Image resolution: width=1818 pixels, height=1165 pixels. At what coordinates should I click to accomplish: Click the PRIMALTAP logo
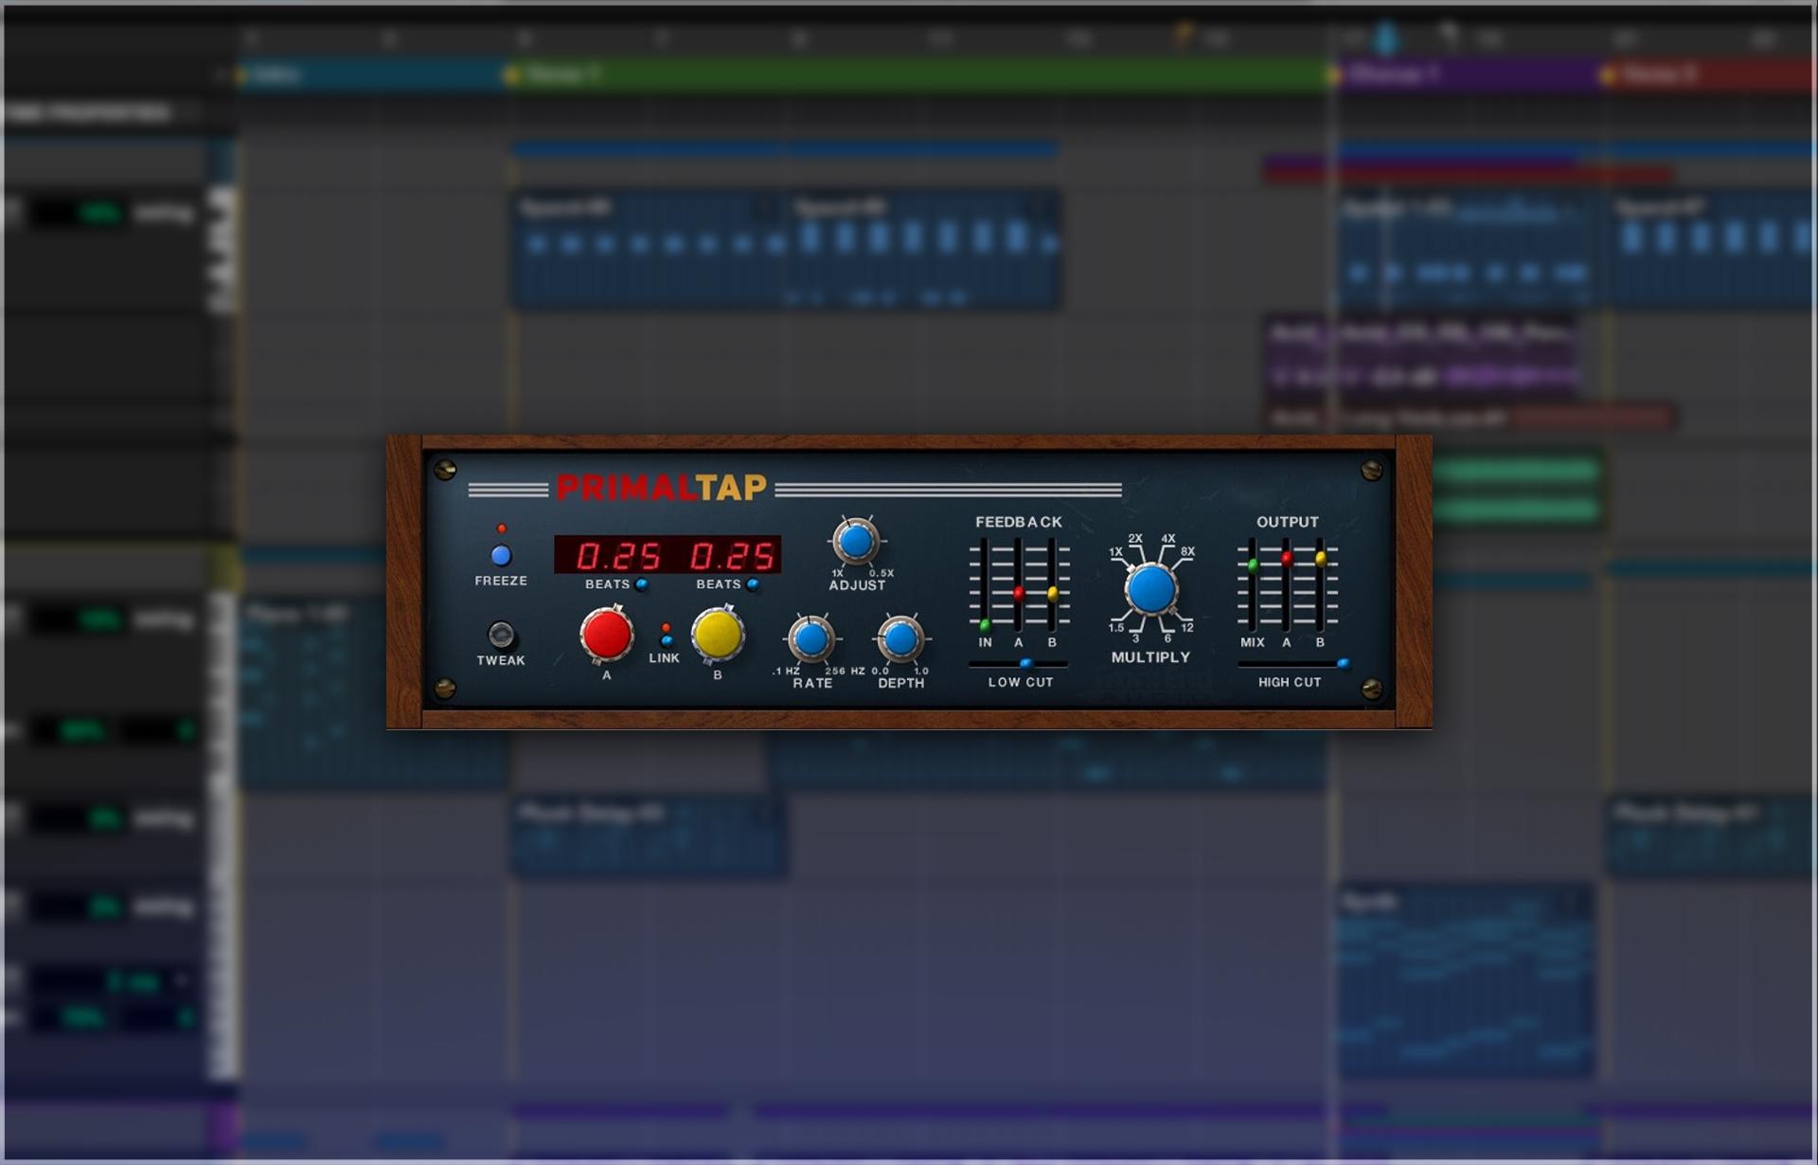661,488
